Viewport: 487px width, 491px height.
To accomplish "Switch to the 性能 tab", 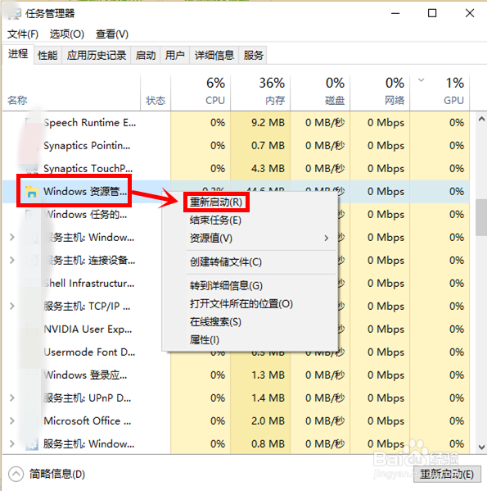I will tap(47, 56).
